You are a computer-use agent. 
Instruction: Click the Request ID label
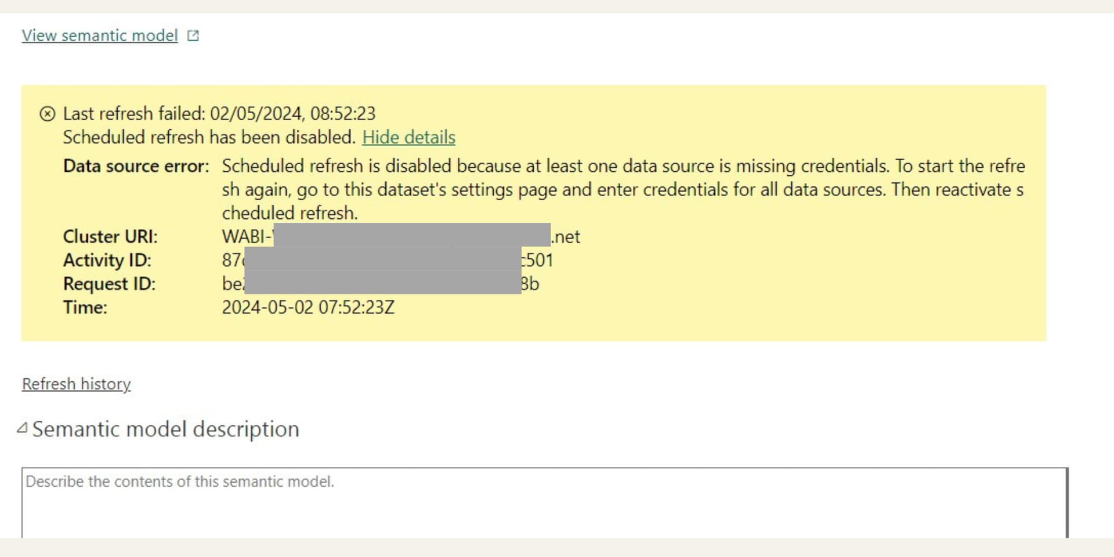(109, 284)
